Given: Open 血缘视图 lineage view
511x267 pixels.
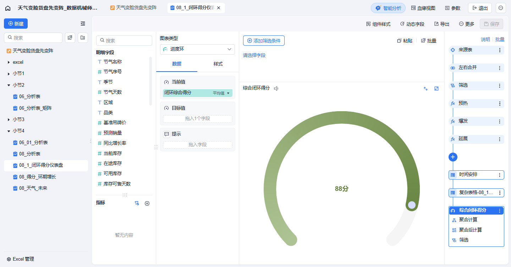Looking at the screenshot, I should coord(423,8).
